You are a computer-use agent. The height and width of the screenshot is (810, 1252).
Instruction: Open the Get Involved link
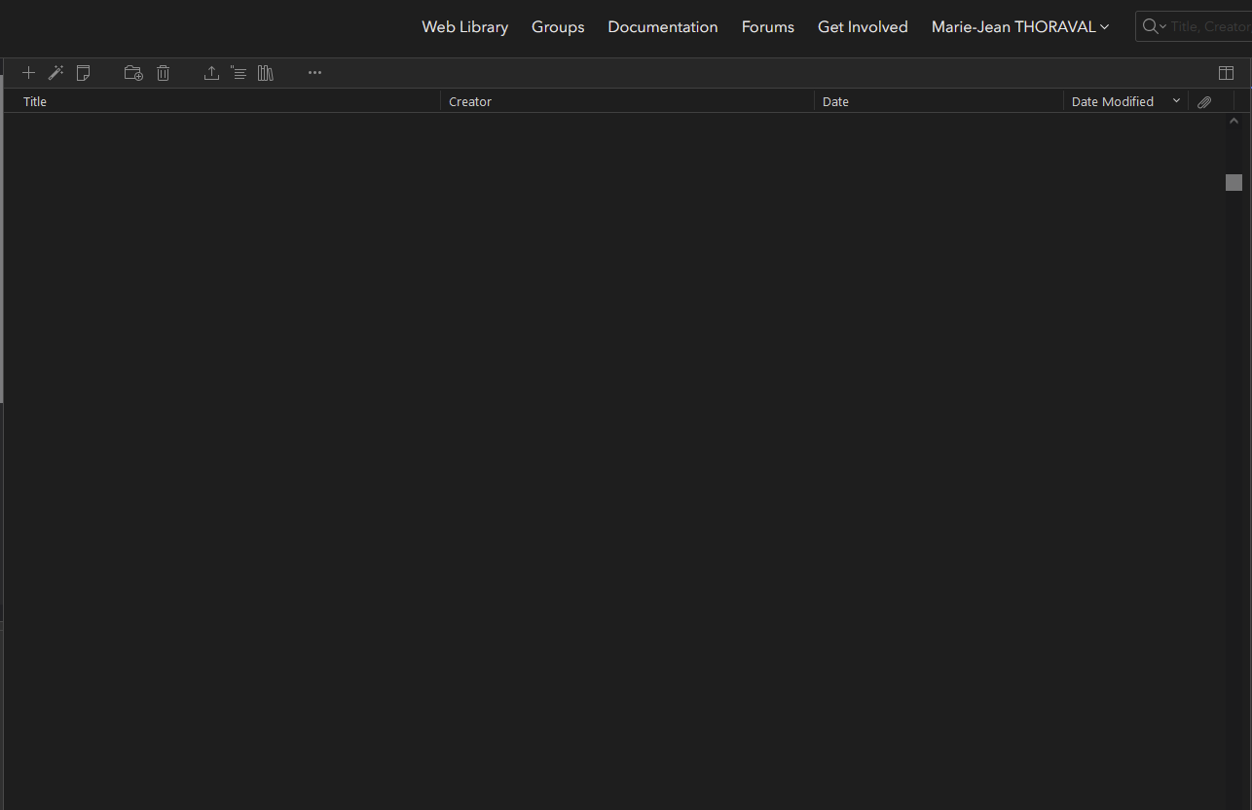pyautogui.click(x=863, y=27)
